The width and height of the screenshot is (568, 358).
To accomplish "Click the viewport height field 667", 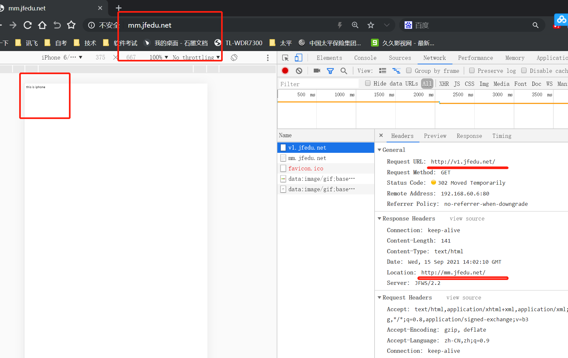I will coord(131,58).
